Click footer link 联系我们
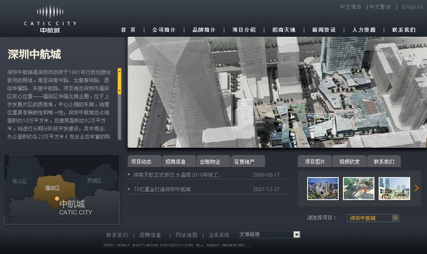The width and height of the screenshot is (427, 254). point(117,235)
